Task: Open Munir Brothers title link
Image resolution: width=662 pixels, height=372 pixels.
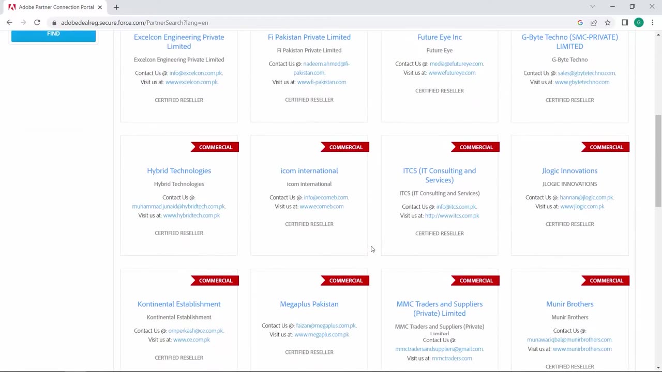Action: tap(570, 304)
